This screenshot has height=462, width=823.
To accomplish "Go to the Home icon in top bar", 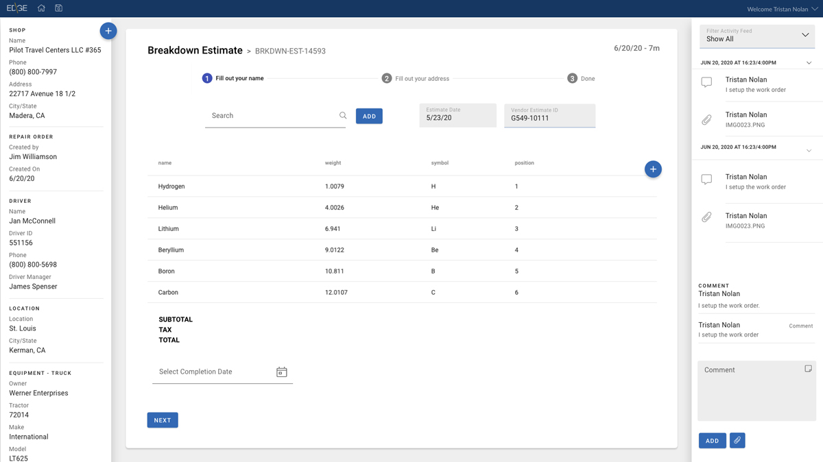I will point(41,8).
